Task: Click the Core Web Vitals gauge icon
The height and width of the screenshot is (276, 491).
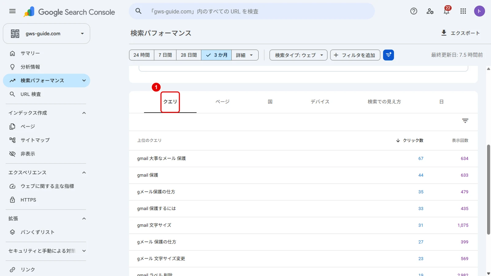Action: tap(12, 186)
